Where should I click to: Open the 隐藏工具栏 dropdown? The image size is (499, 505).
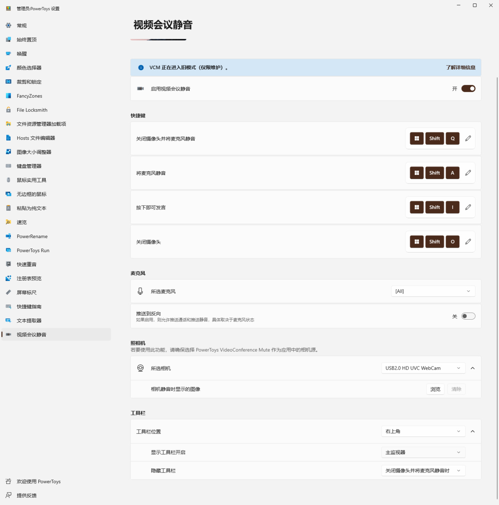tap(423, 471)
